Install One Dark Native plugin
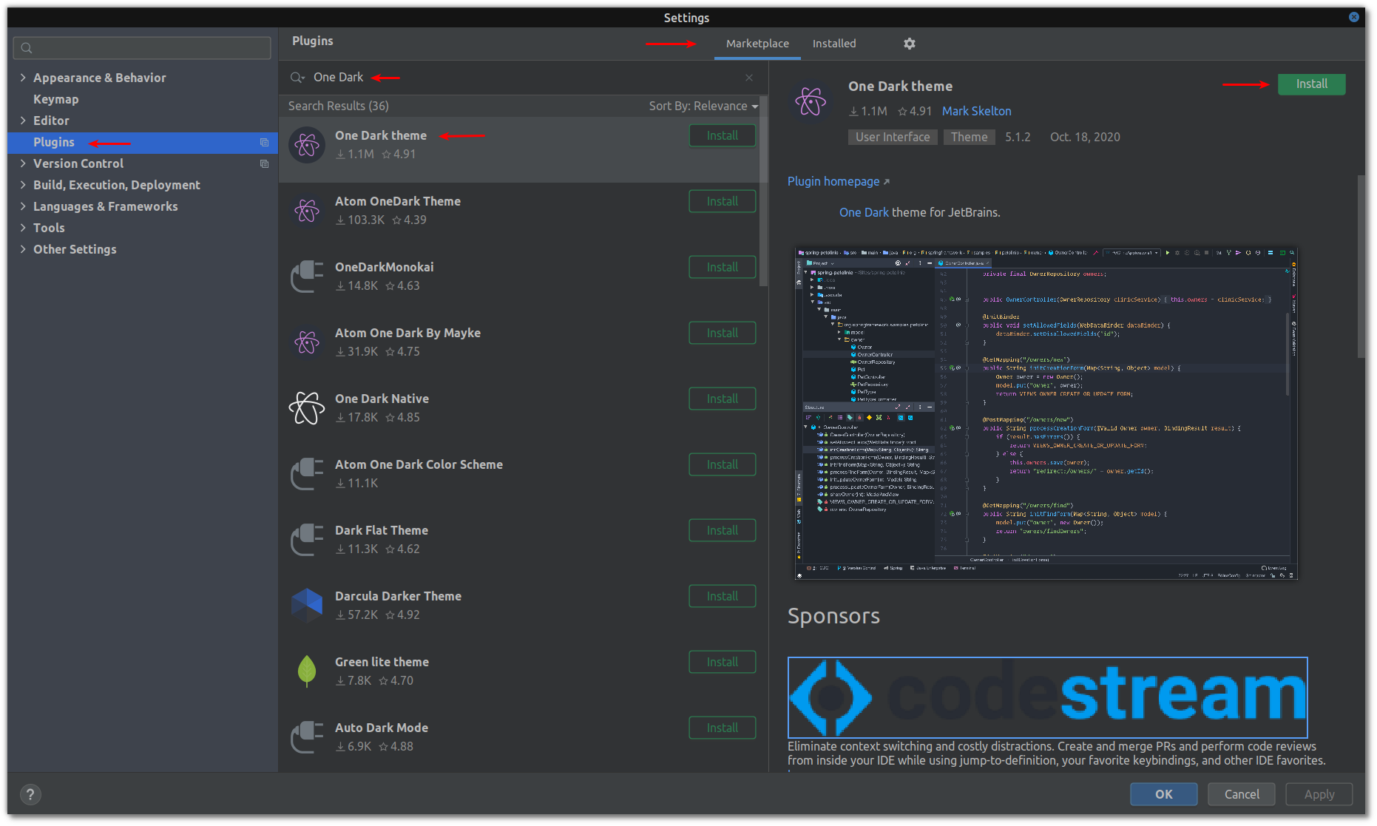The height and width of the screenshot is (826, 1377). [722, 399]
